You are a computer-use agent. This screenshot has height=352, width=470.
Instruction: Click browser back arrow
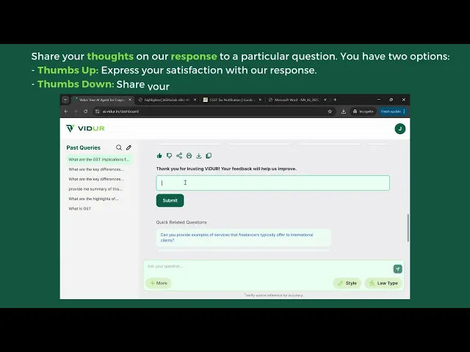pos(66,111)
